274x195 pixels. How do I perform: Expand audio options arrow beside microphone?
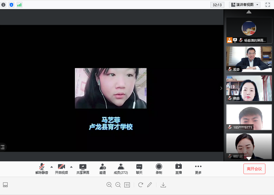point(51,167)
